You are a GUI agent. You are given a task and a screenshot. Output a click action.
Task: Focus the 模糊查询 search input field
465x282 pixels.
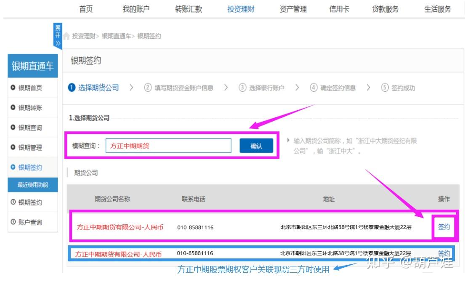point(168,146)
